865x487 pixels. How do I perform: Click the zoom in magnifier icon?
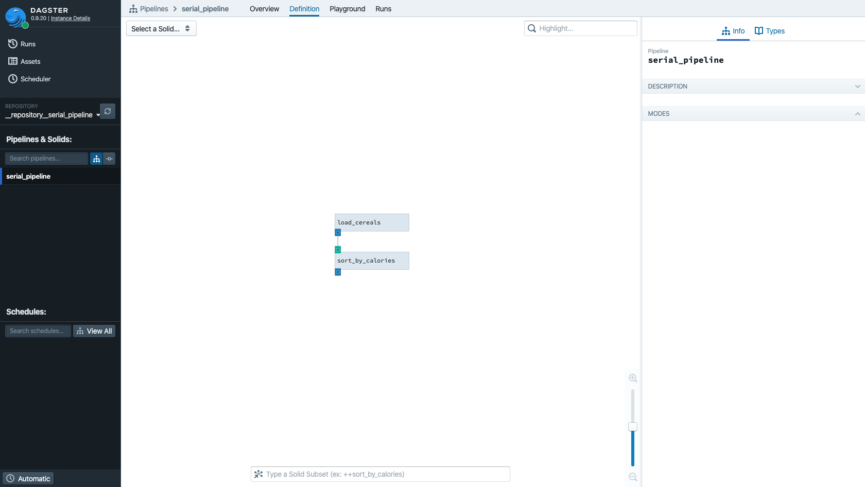pyautogui.click(x=633, y=378)
